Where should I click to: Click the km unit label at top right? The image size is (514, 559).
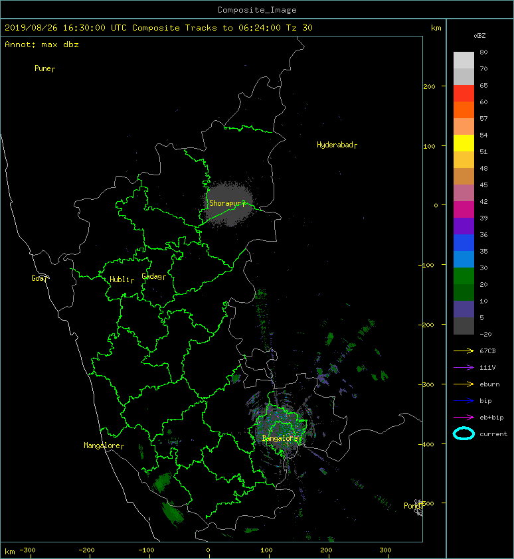[436, 28]
